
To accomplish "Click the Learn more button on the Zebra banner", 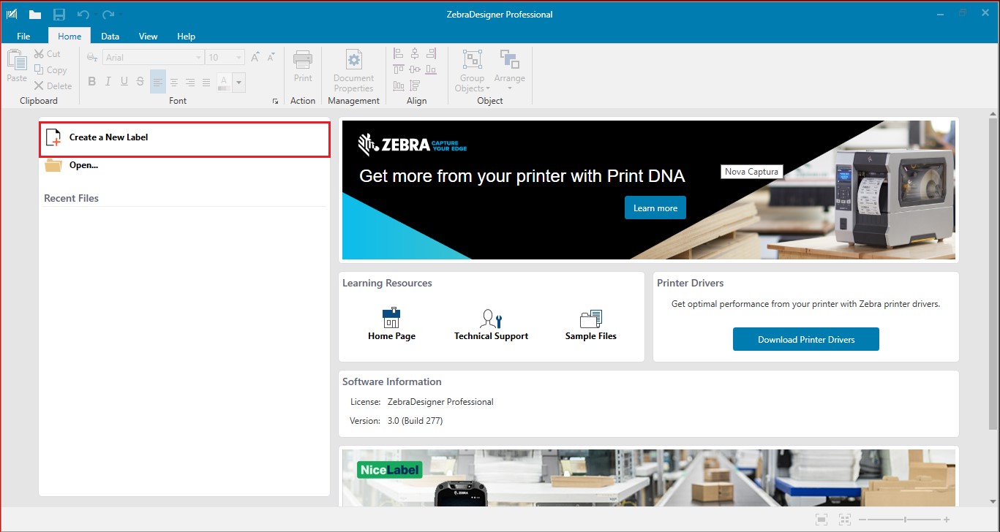I will click(655, 208).
